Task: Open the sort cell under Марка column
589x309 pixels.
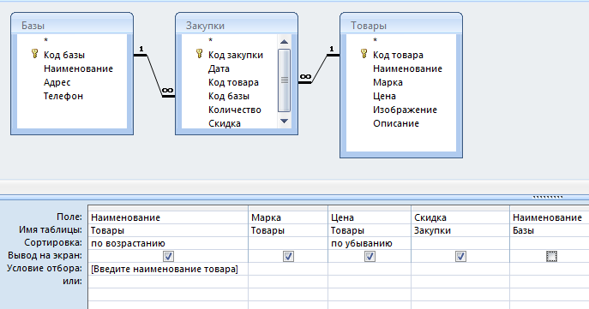Action: (x=288, y=243)
